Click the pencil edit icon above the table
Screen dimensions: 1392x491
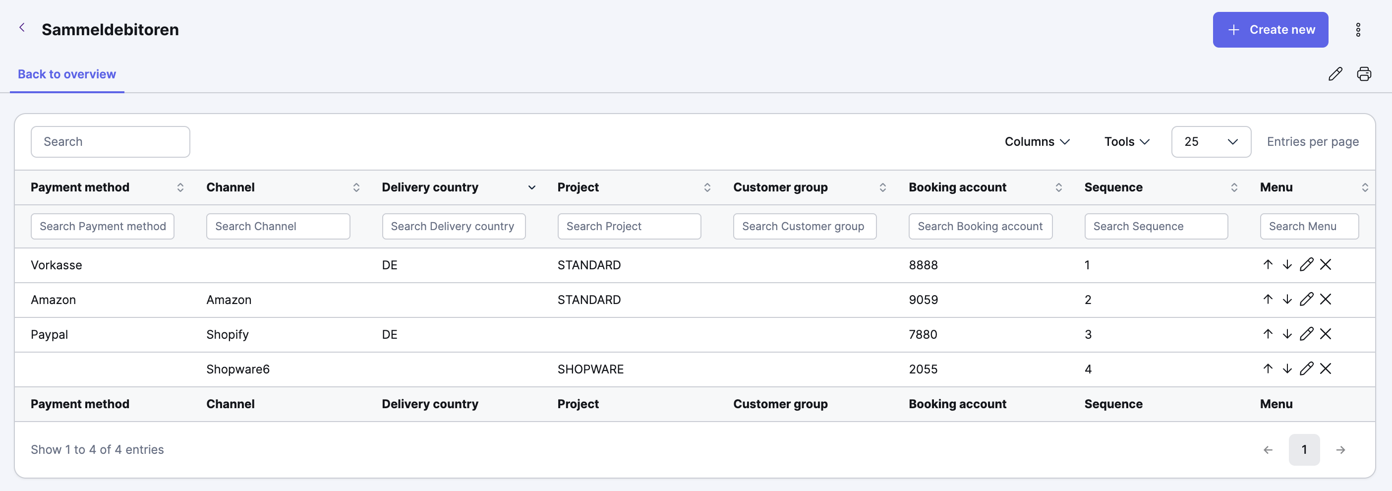pyautogui.click(x=1335, y=74)
